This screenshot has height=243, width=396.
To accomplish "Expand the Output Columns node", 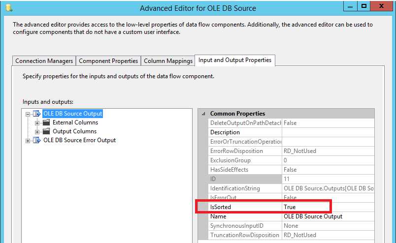I will (x=37, y=132).
